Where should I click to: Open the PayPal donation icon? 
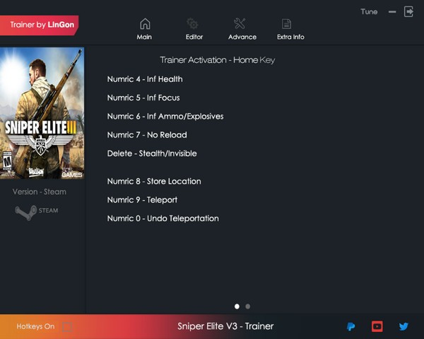351,326
